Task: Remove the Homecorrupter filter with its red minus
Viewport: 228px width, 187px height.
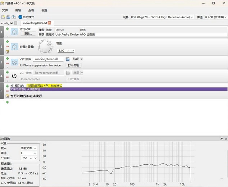Action: pyautogui.click(x=7, y=77)
